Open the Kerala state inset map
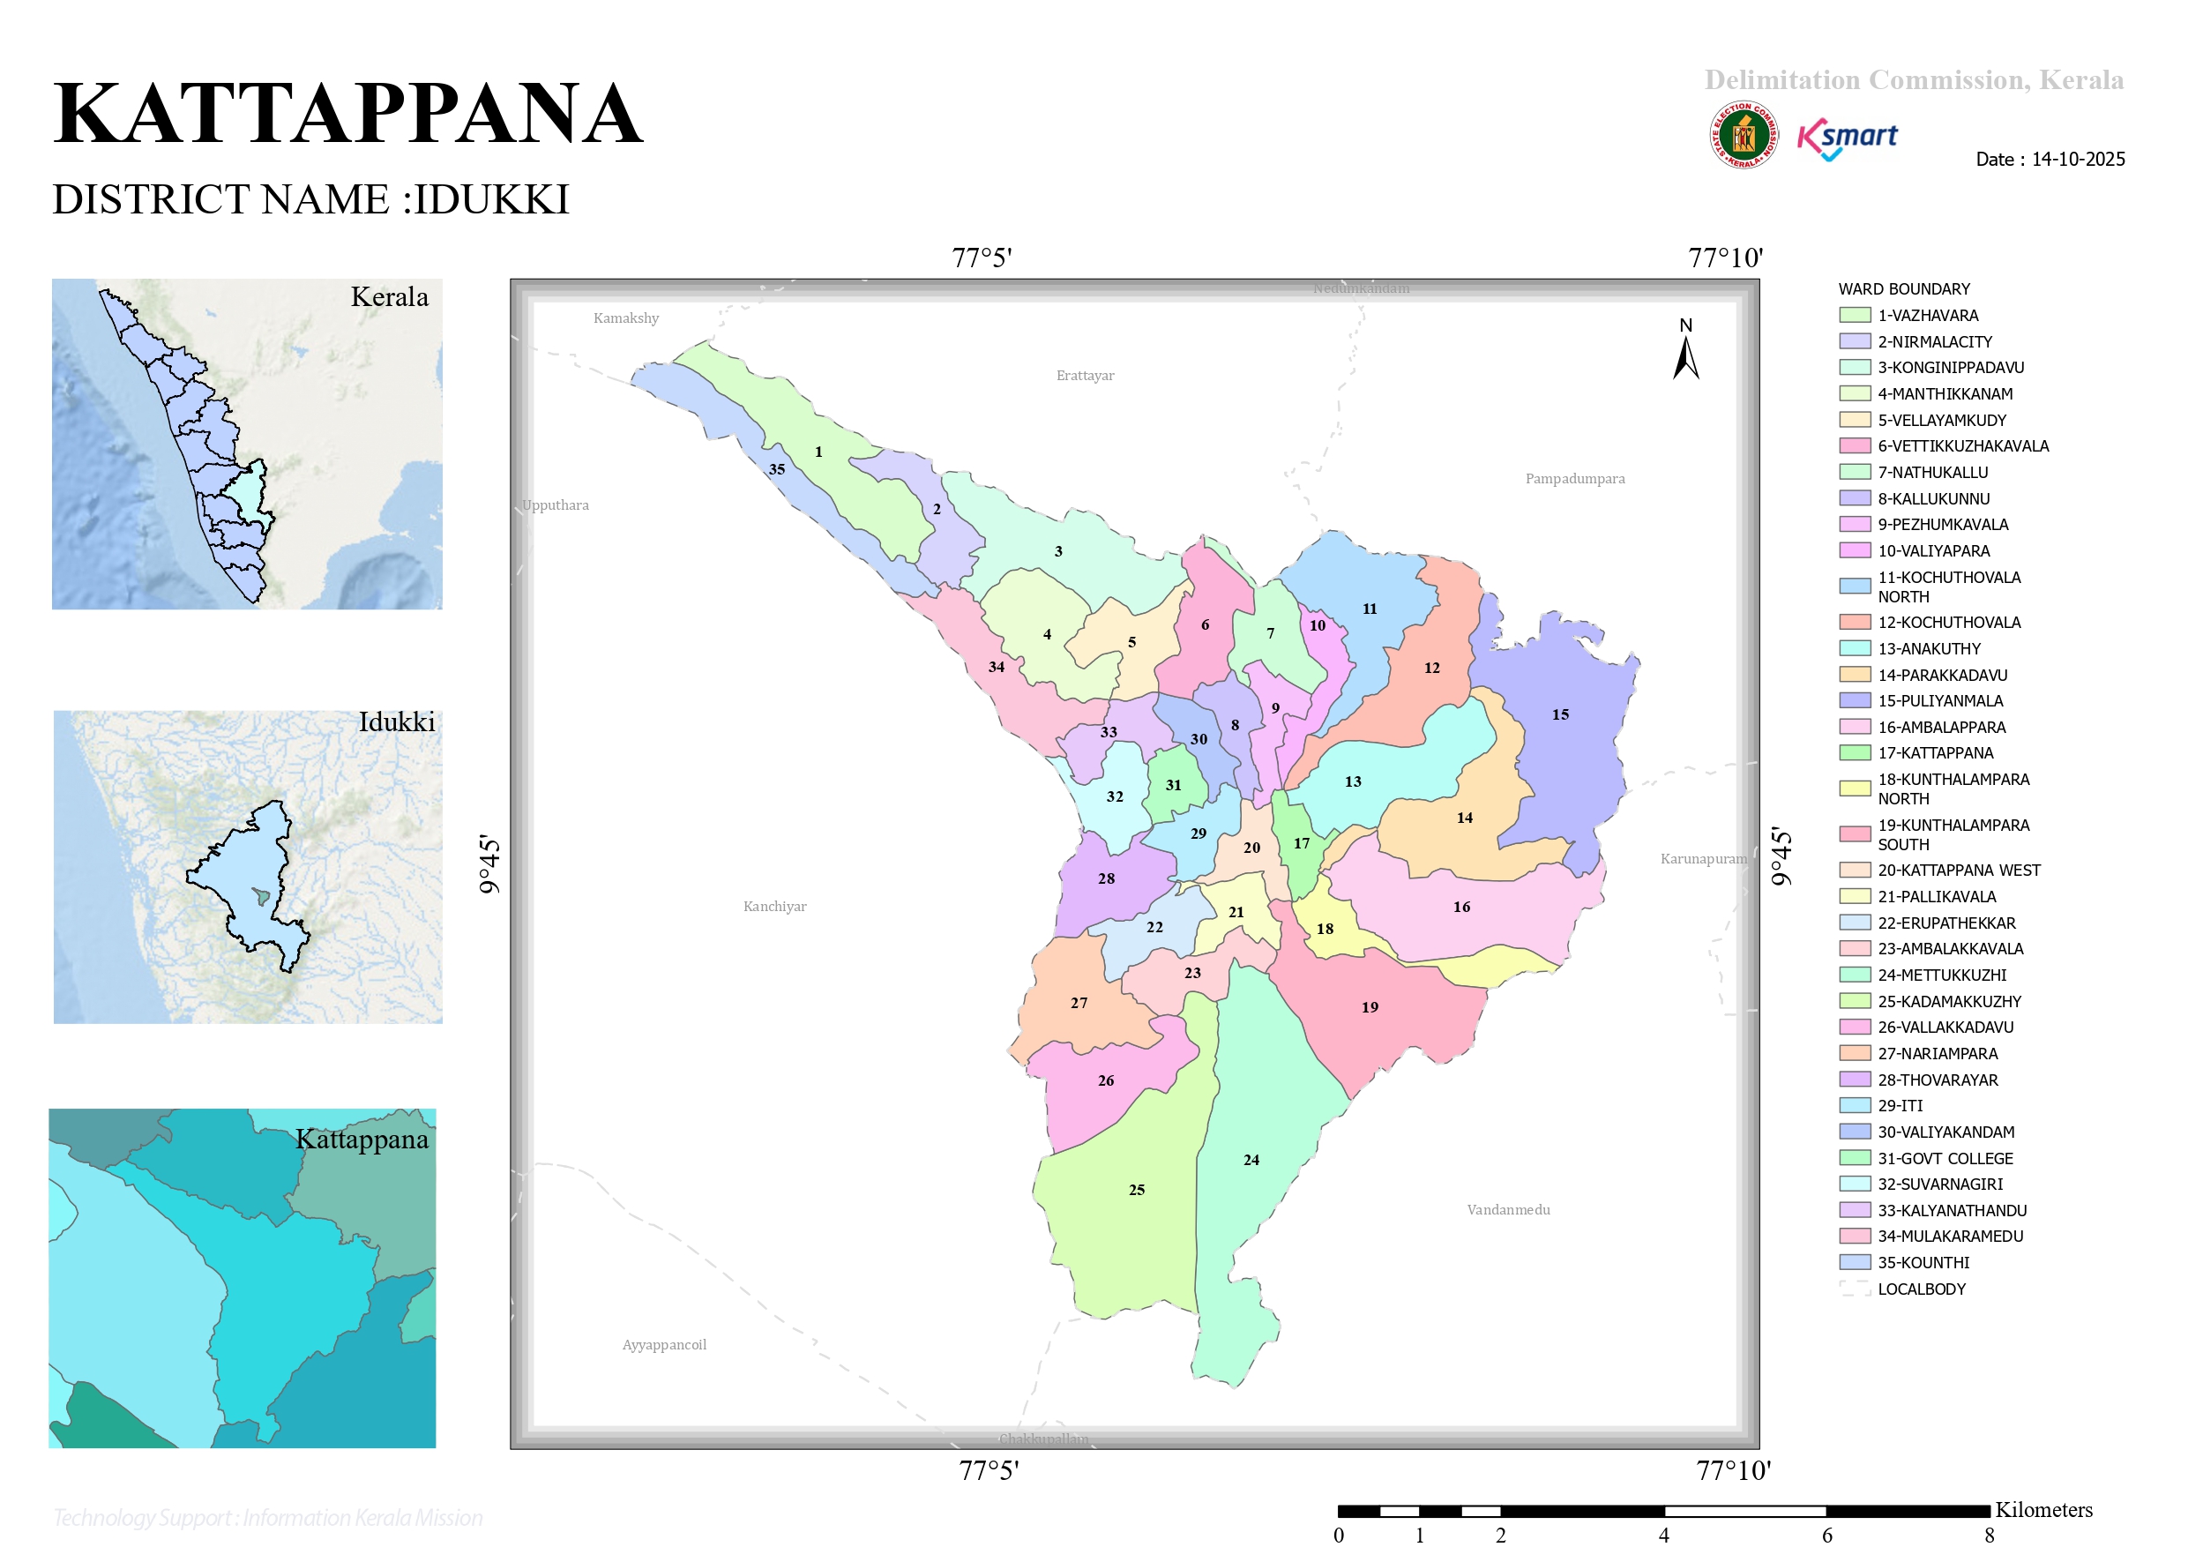 [x=247, y=445]
